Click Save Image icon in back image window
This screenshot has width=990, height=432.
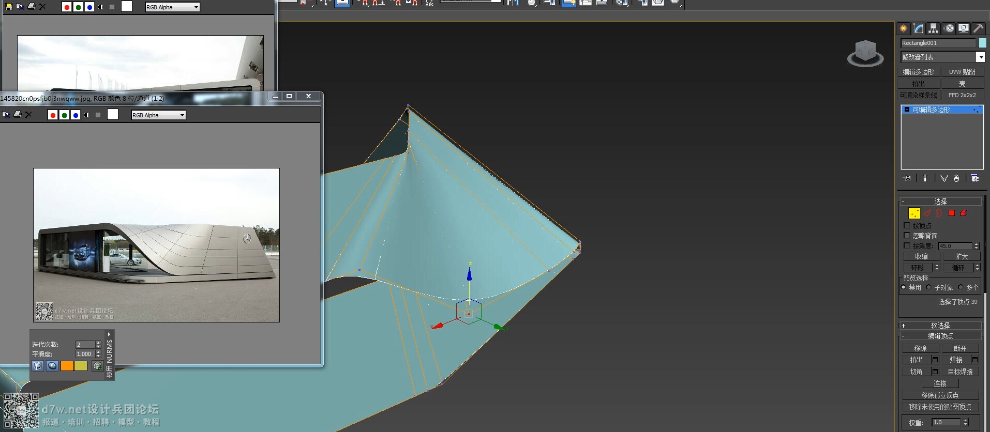[x=8, y=7]
